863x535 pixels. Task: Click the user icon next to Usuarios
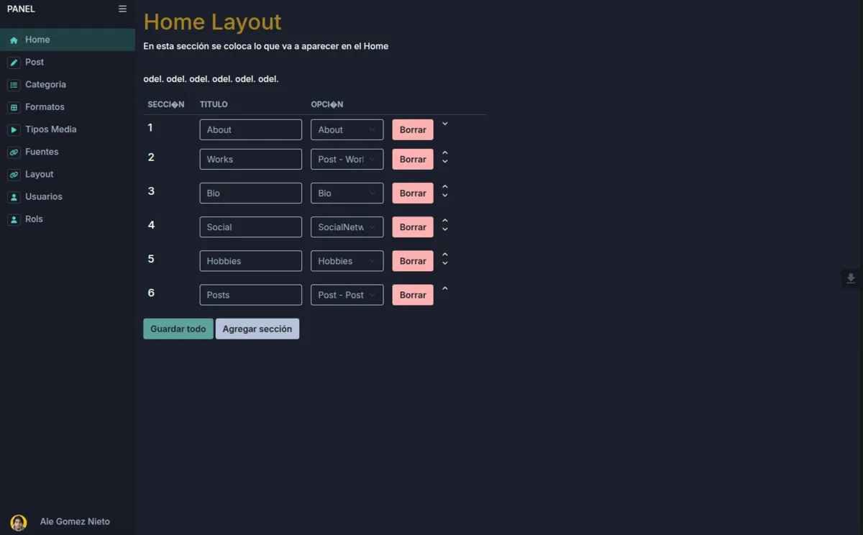[14, 197]
